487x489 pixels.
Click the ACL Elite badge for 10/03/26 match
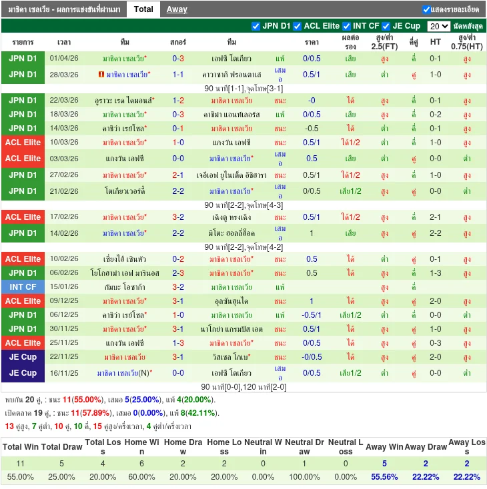[23, 143]
